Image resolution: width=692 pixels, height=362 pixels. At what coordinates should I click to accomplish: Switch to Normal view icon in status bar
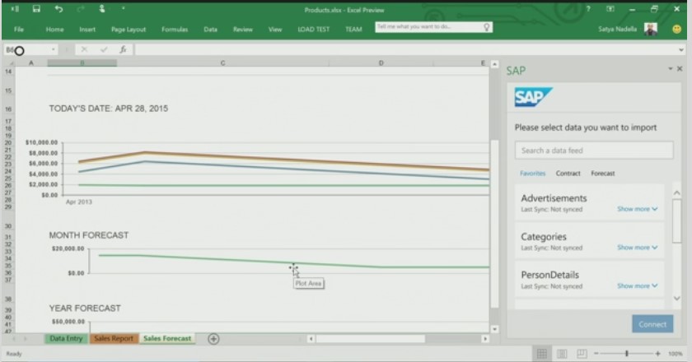(542, 354)
